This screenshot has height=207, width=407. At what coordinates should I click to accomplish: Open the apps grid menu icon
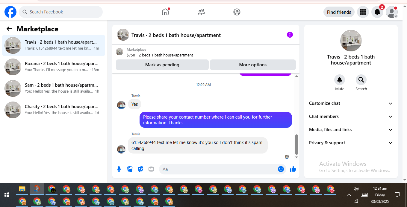pyautogui.click(x=363, y=12)
